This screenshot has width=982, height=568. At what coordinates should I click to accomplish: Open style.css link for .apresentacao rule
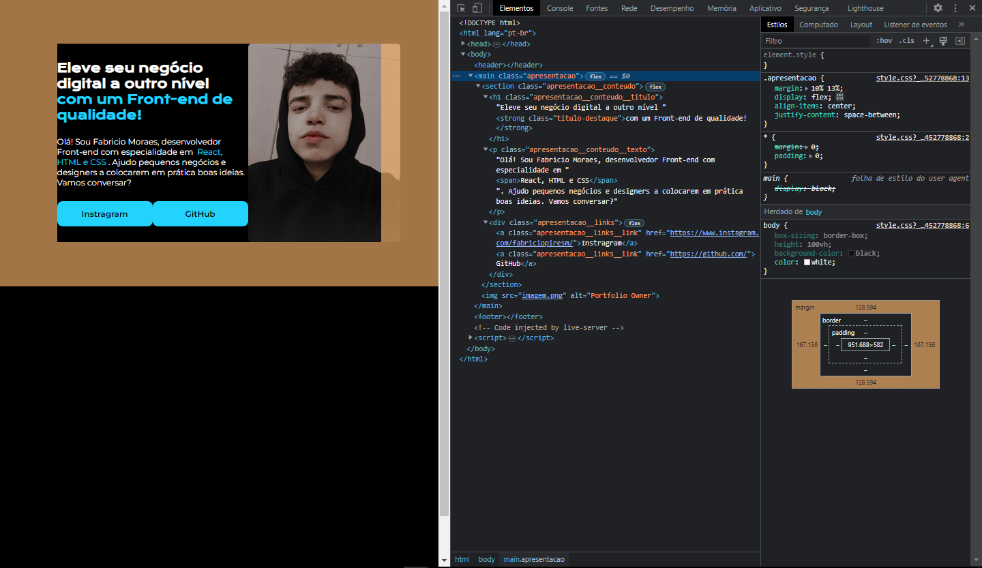(923, 78)
